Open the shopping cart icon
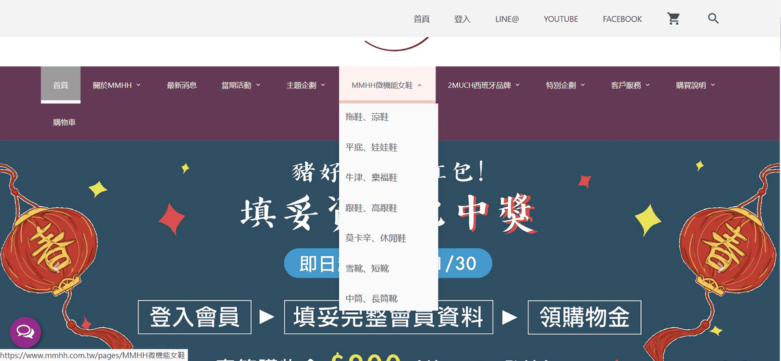Image resolution: width=781 pixels, height=361 pixels. click(674, 19)
